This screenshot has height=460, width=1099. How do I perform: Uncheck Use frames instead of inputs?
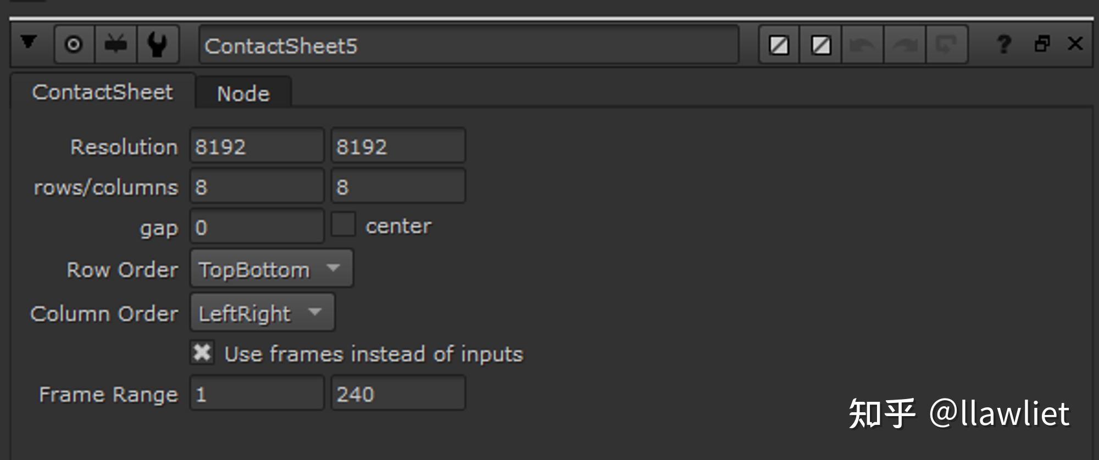(x=202, y=353)
